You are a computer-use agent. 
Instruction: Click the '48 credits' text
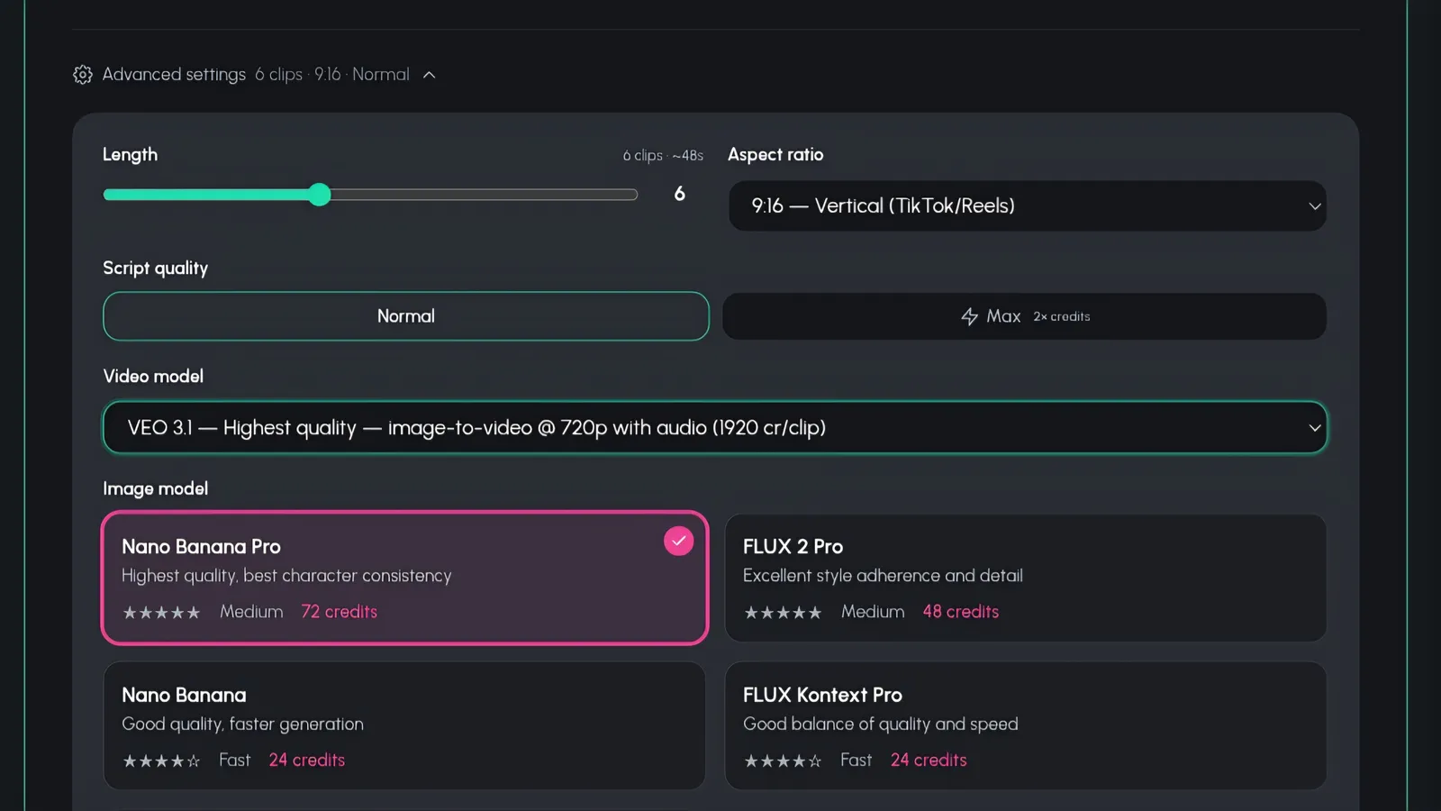pyautogui.click(x=961, y=612)
